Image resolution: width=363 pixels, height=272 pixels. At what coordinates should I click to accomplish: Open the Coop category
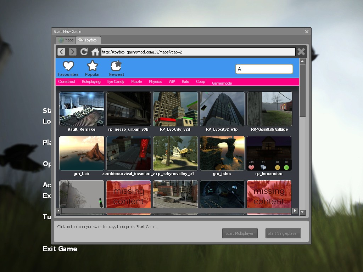(201, 82)
